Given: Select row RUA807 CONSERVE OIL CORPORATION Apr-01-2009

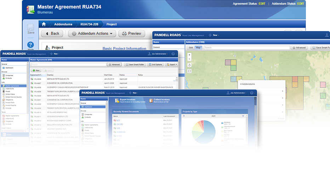Looking at the screenshot, I should pos(103,83).
